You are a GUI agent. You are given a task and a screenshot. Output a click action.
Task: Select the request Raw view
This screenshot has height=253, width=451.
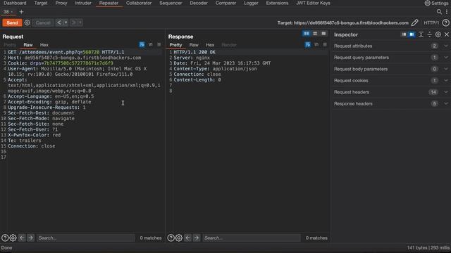(x=28, y=45)
